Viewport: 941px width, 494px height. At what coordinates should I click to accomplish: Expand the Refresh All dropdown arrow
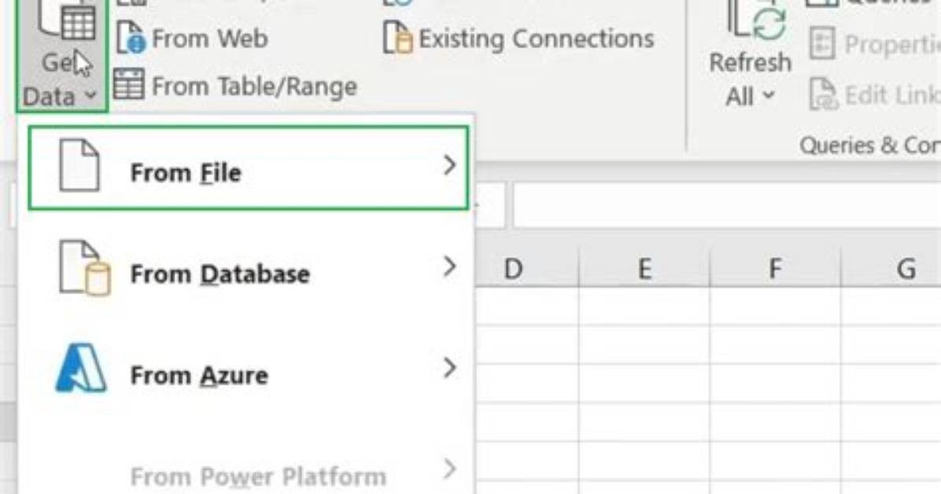pos(770,95)
